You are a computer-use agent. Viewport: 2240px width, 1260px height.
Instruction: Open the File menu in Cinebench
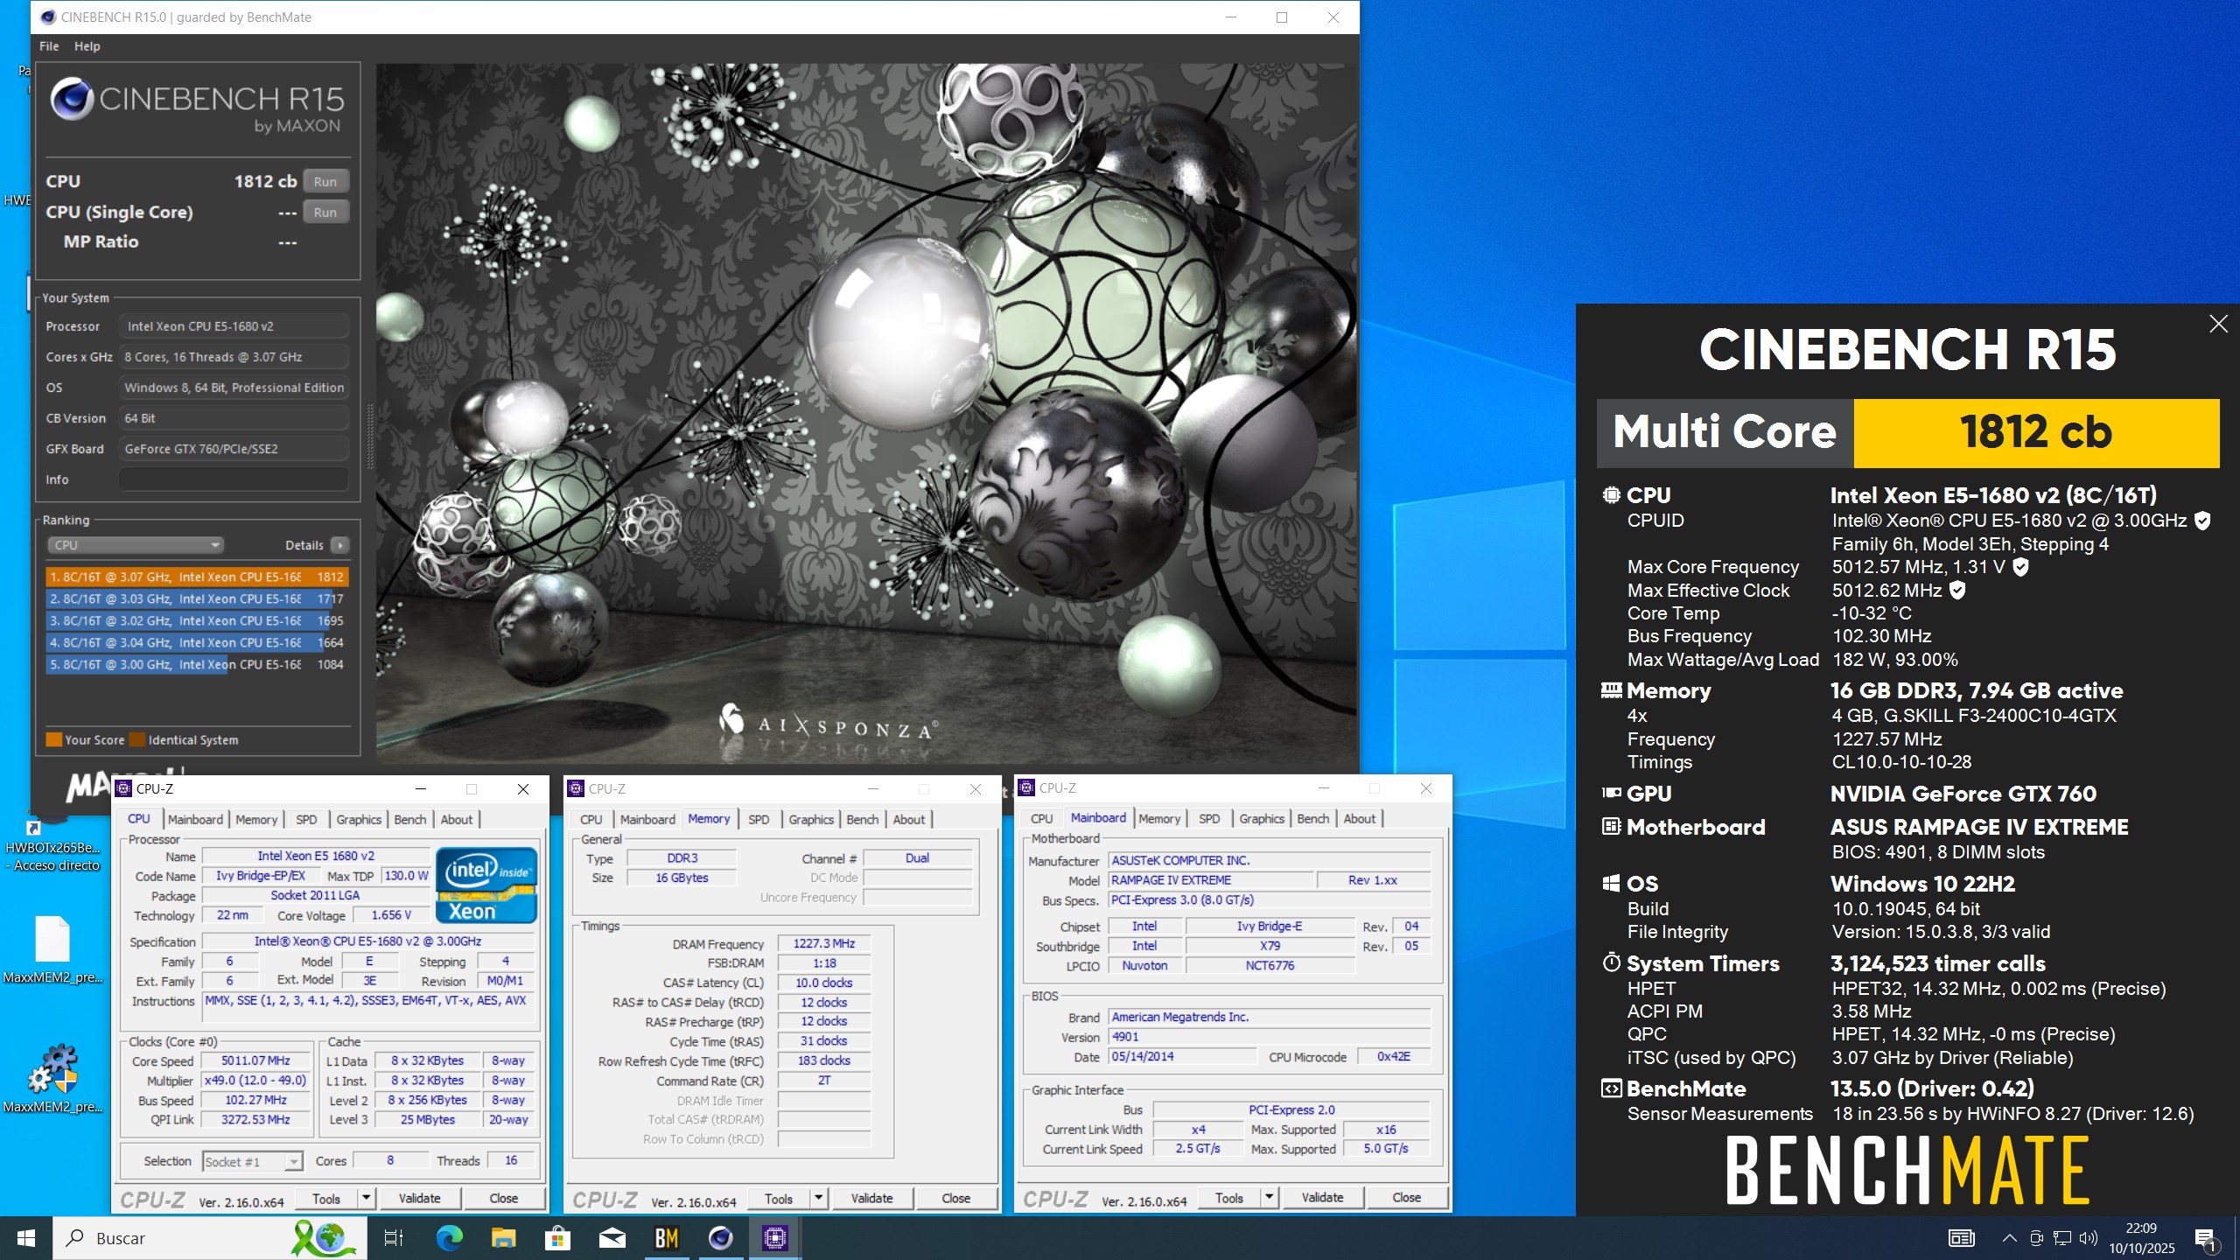(x=49, y=46)
